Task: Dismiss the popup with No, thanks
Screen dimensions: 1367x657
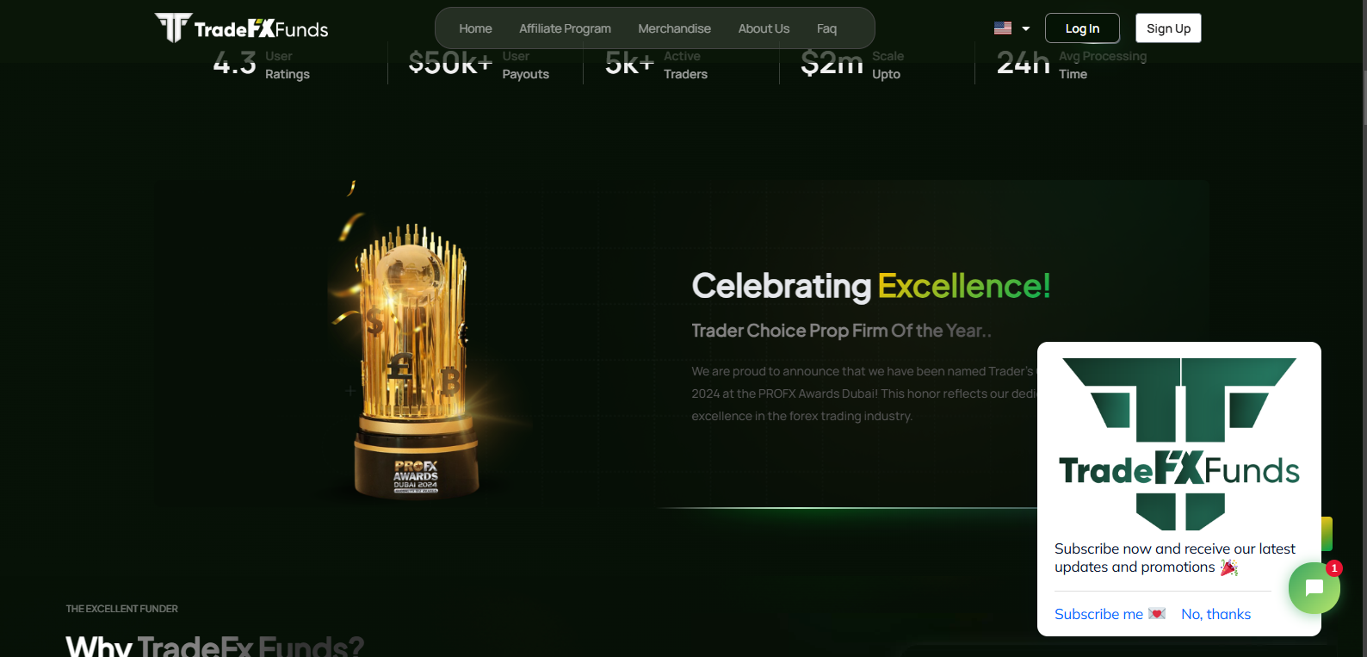Action: pyautogui.click(x=1215, y=614)
